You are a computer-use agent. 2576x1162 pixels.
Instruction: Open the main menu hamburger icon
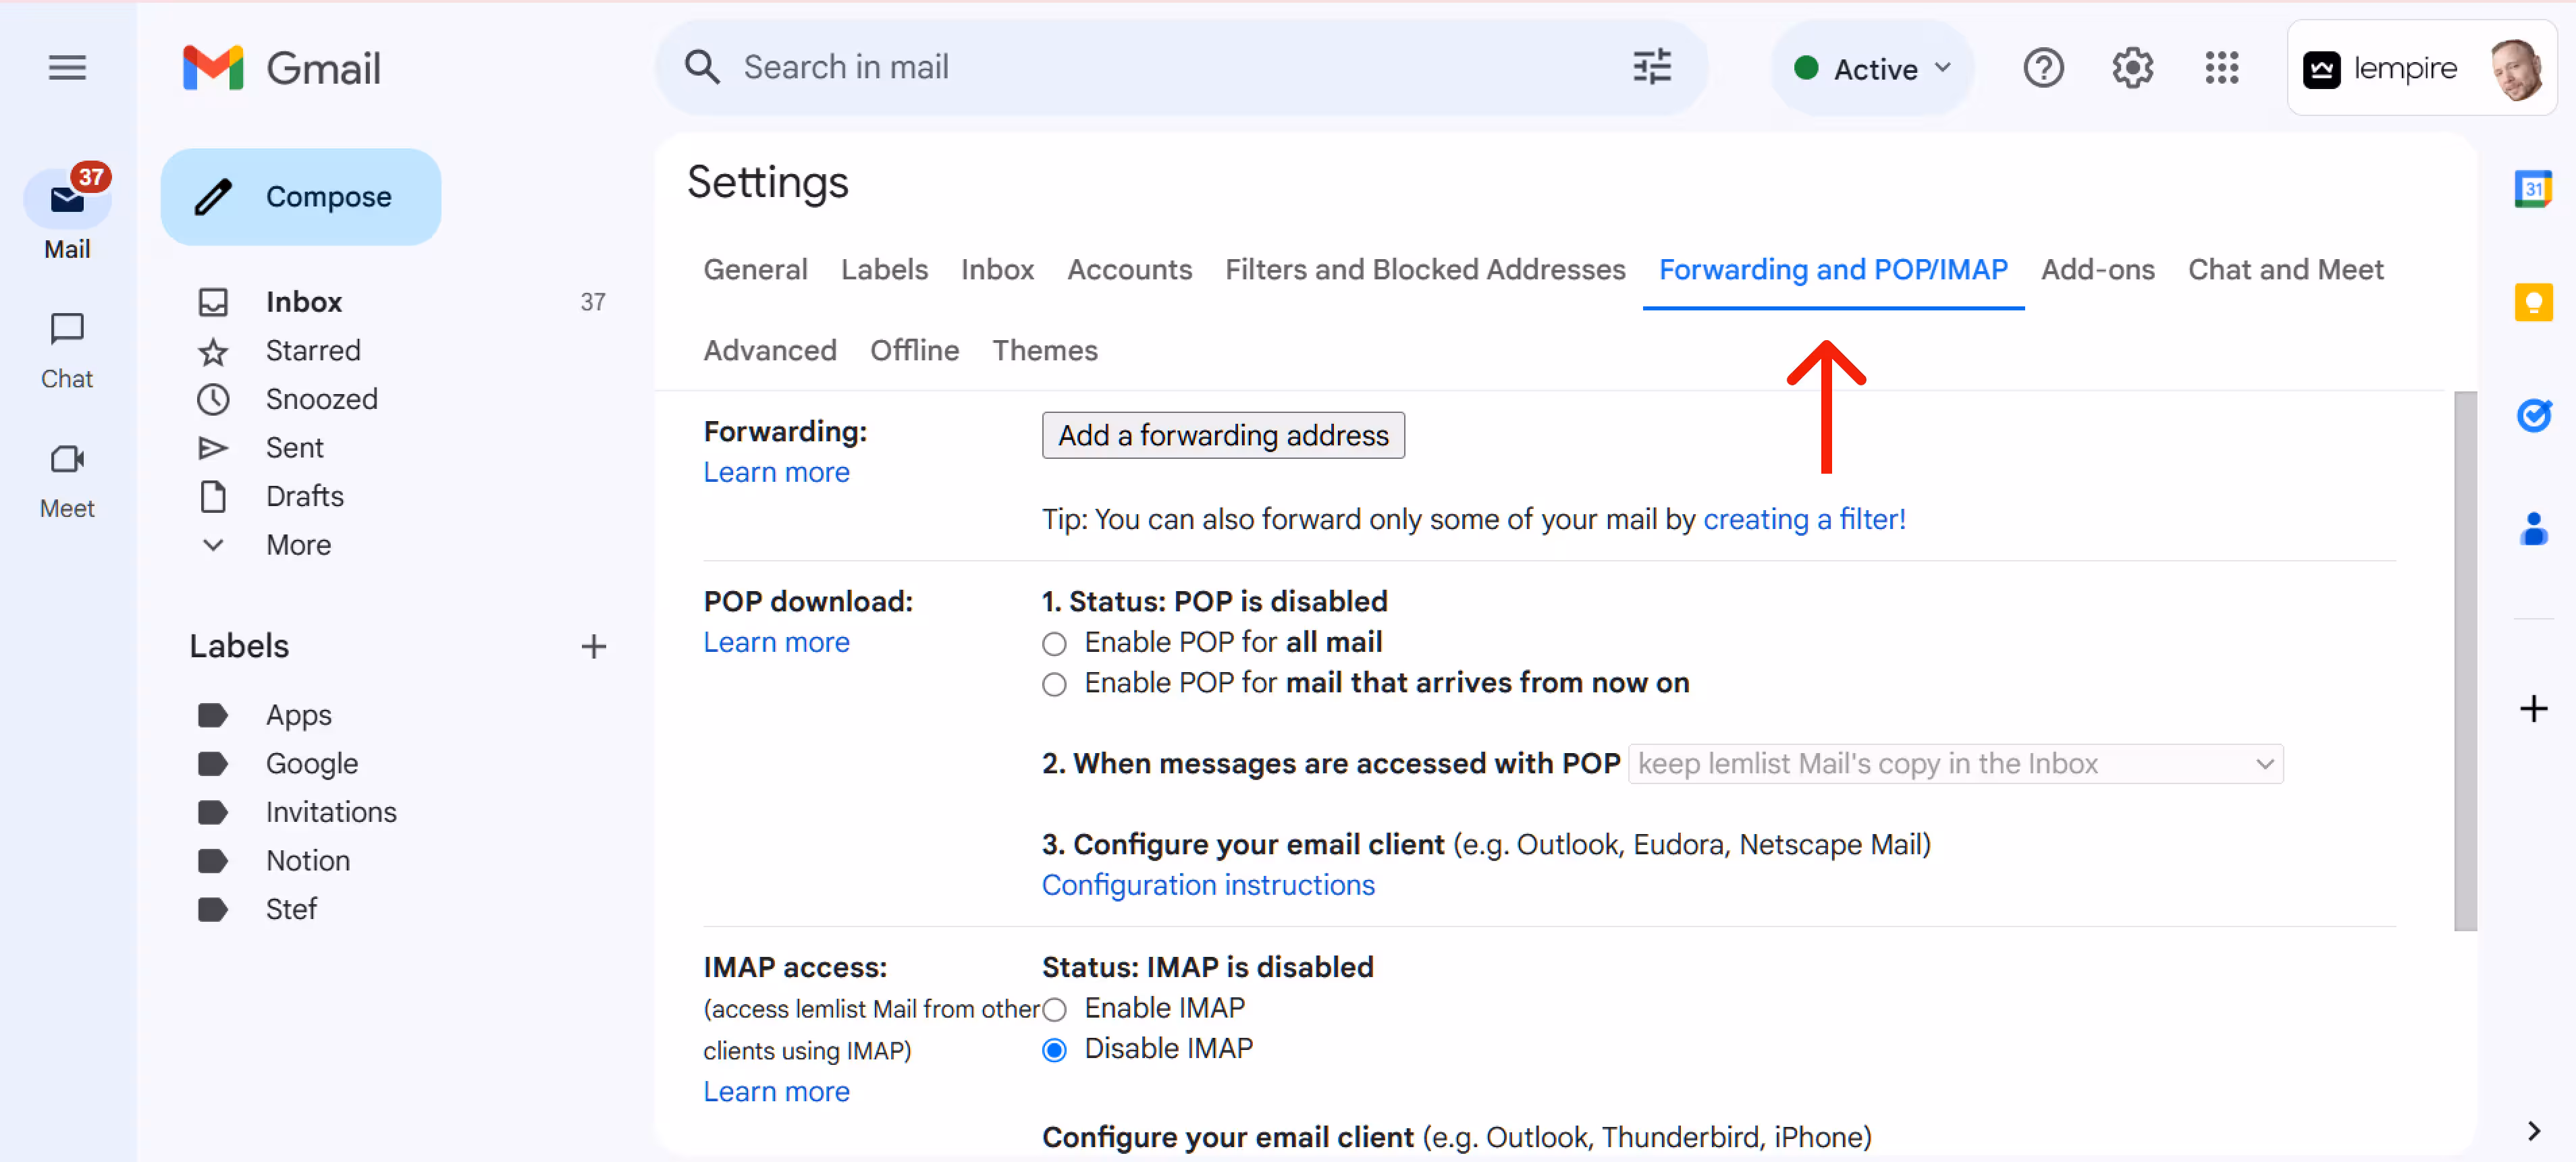pos(67,68)
